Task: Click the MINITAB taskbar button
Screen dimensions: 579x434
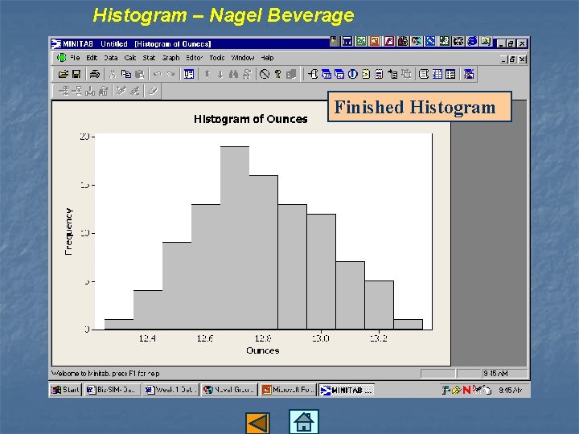Action: click(x=347, y=390)
